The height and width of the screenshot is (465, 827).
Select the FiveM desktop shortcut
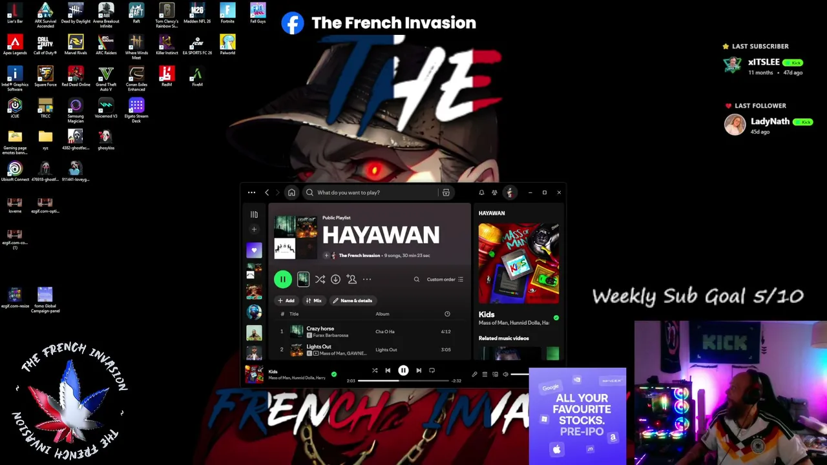(x=197, y=76)
